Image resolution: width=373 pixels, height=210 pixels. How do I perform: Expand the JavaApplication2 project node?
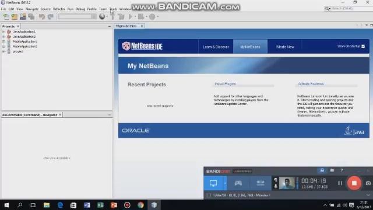pyautogui.click(x=3, y=36)
